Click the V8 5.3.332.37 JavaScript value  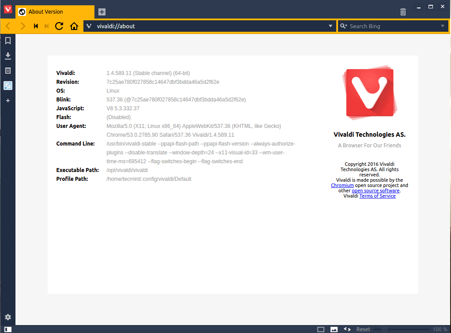(x=123, y=109)
